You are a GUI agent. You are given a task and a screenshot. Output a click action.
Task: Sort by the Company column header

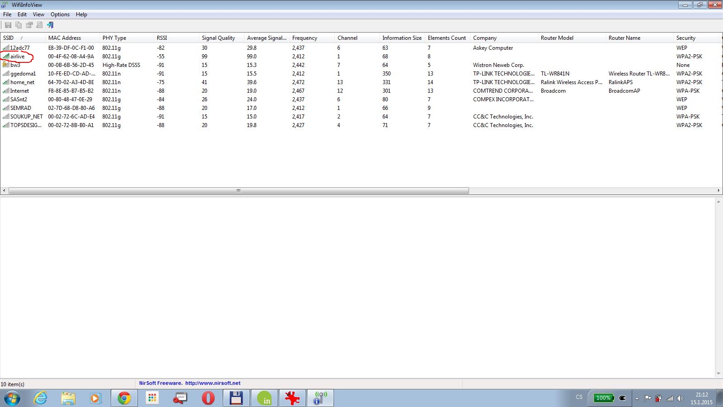[504, 38]
